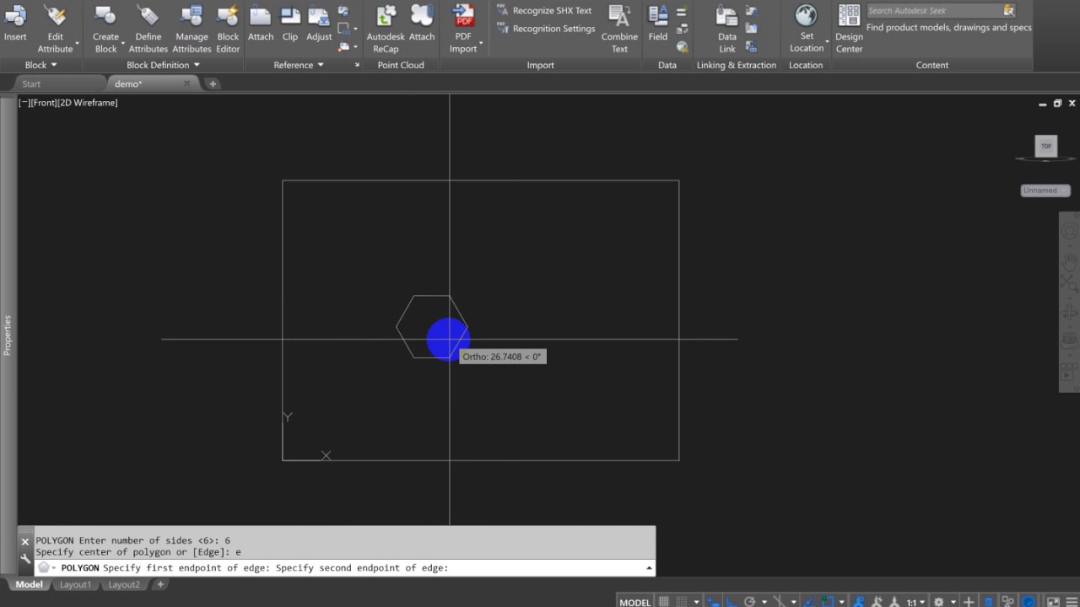Open the Design Center

coord(849,30)
